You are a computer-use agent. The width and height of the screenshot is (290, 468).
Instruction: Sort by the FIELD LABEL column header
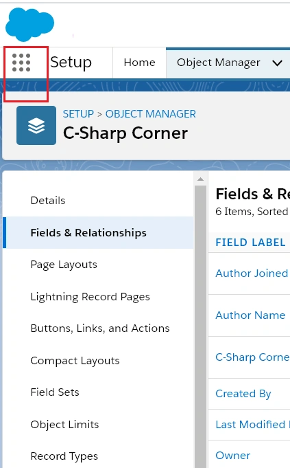(x=251, y=243)
